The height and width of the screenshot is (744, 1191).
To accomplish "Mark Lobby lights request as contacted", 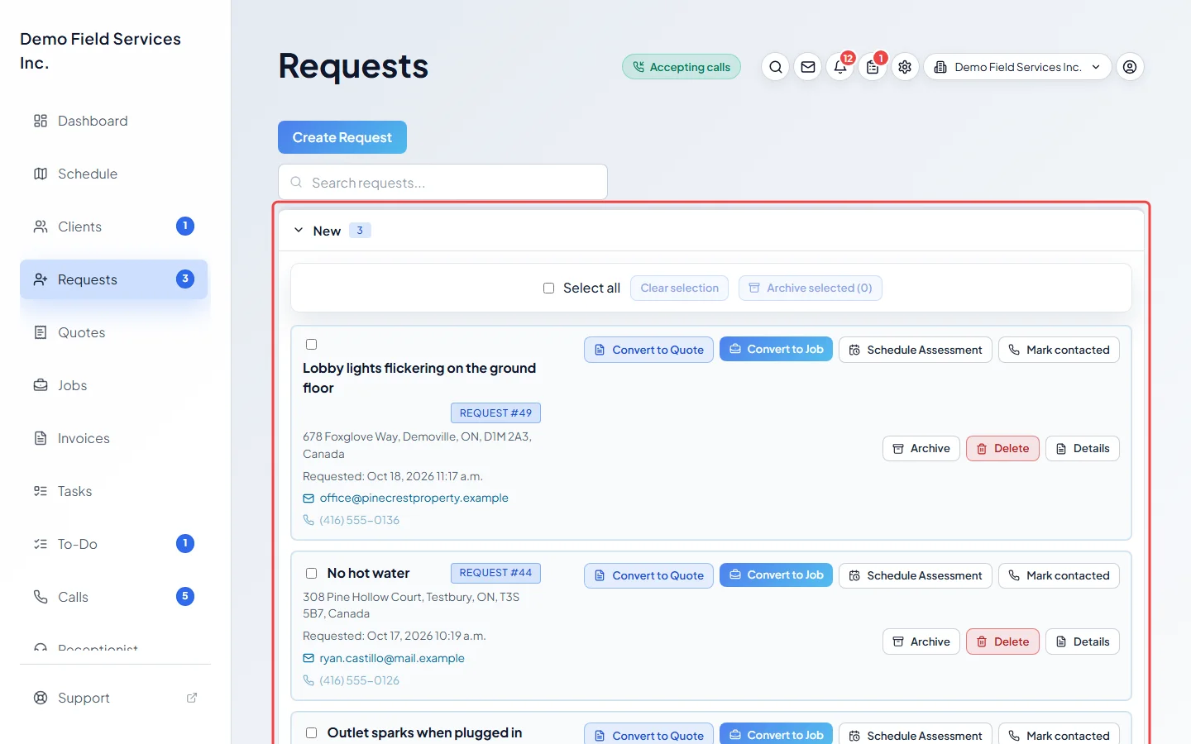I will [1059, 350].
